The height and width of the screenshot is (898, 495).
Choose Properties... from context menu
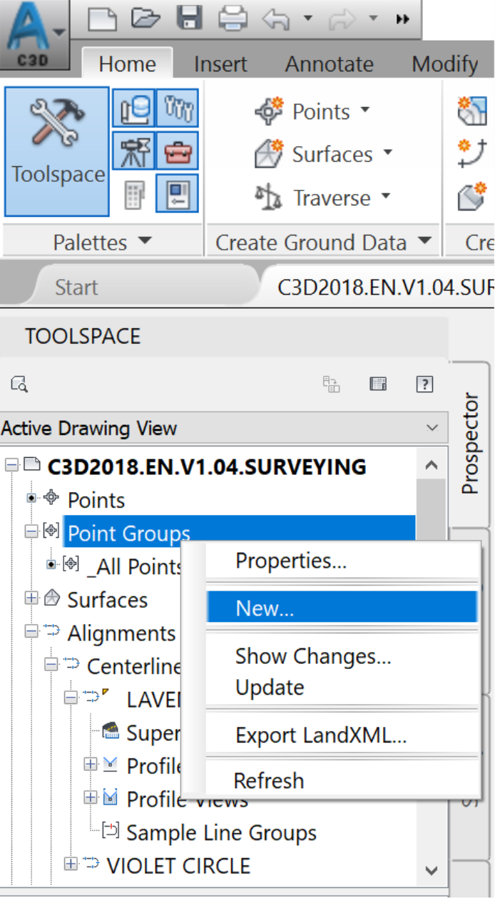click(x=291, y=561)
